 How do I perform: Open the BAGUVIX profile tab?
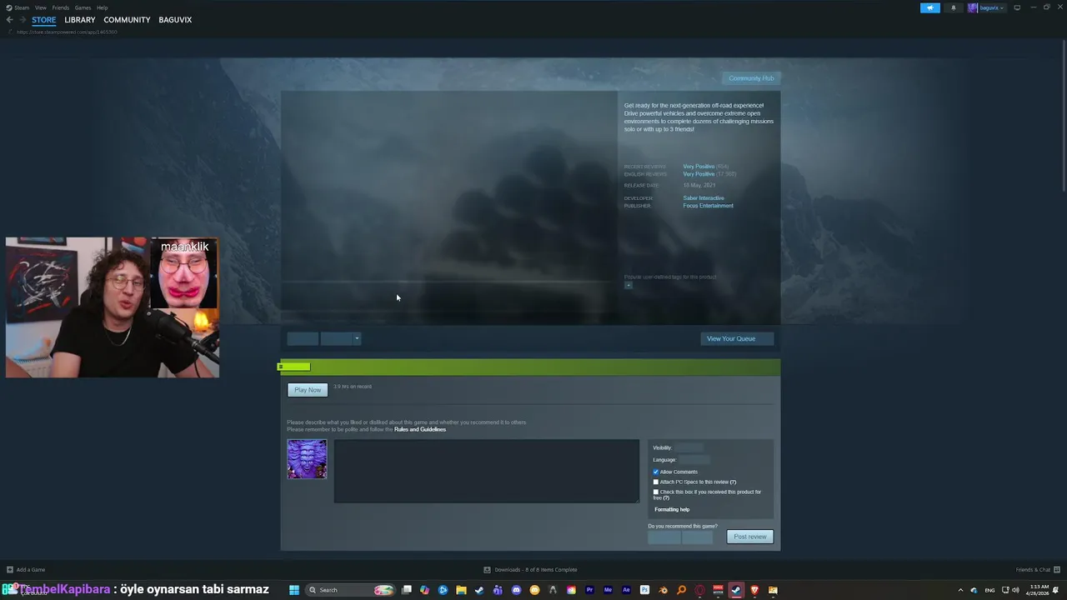175,20
